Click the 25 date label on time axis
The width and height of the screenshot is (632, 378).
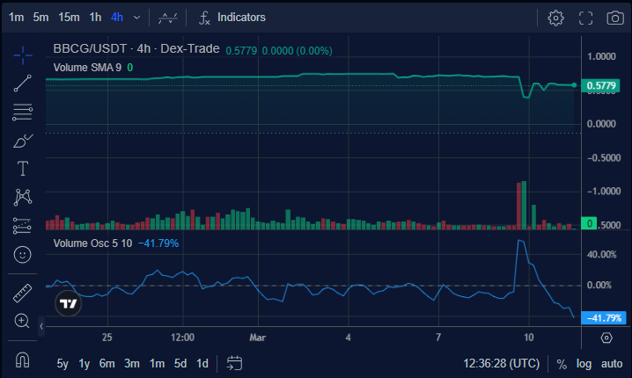click(x=107, y=338)
